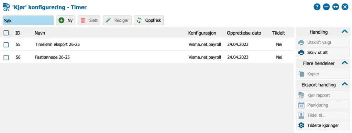The image size is (352, 133).
Task: Sort by the ID column header
Action: pos(18,33)
